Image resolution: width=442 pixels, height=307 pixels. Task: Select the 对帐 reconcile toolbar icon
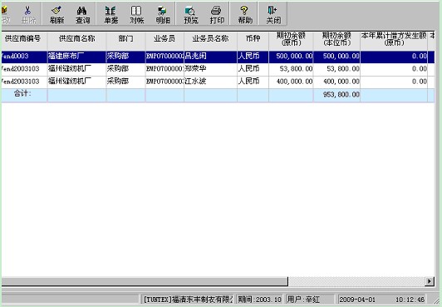tap(137, 14)
